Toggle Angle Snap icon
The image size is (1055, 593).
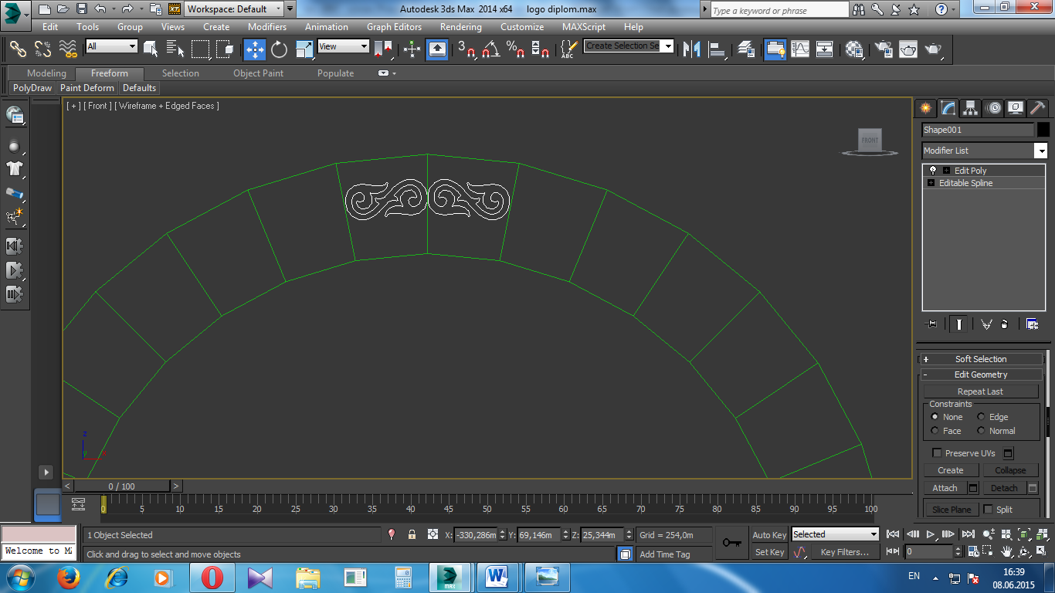point(490,49)
